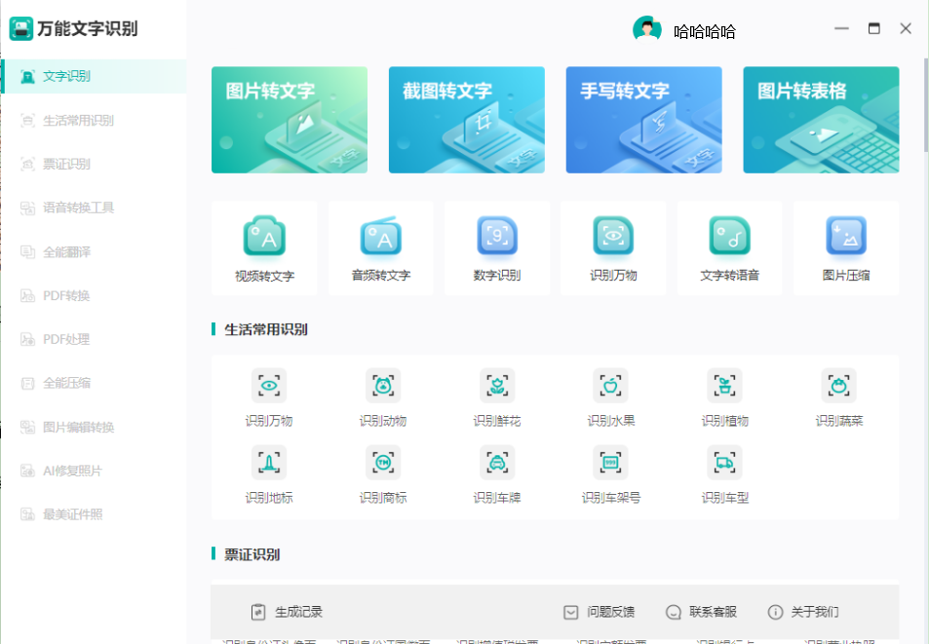Screen dimensions: 929x644
Task: Open 语音转换工具 in the sidebar
Action: (x=94, y=208)
